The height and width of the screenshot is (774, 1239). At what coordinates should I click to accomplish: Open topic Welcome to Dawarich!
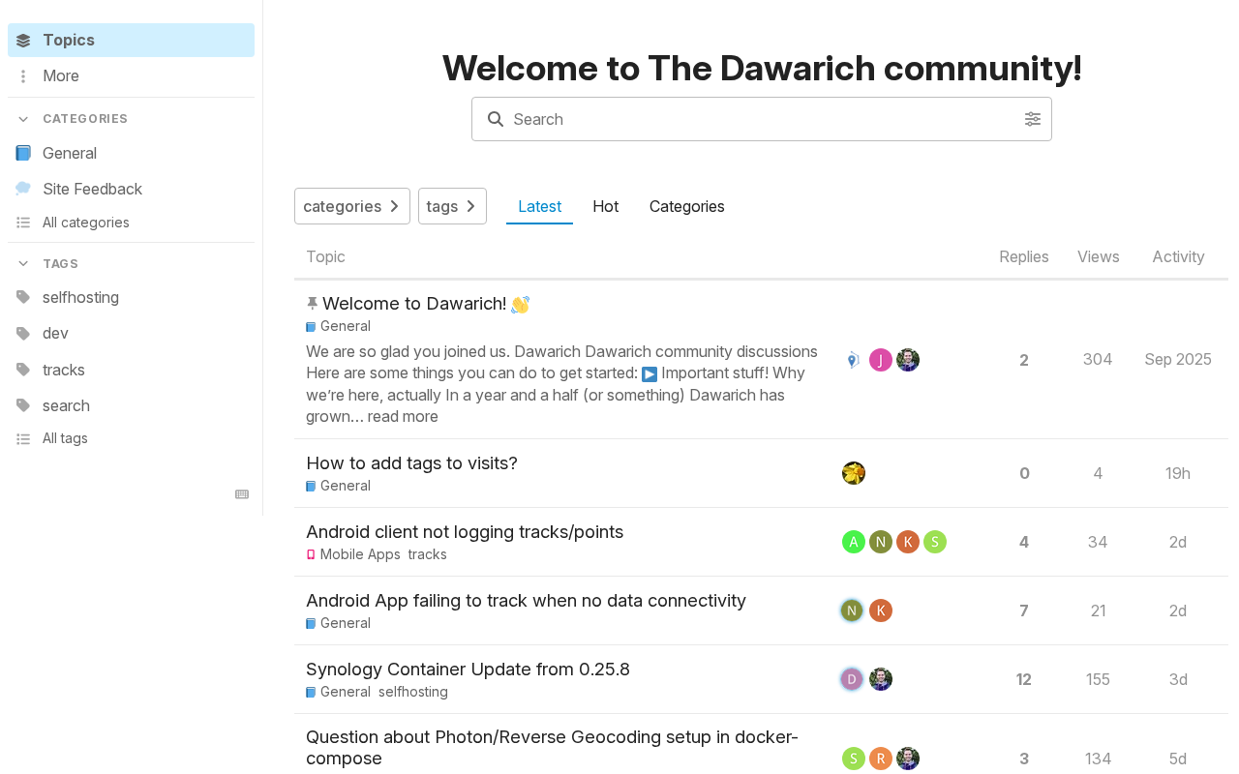point(414,304)
